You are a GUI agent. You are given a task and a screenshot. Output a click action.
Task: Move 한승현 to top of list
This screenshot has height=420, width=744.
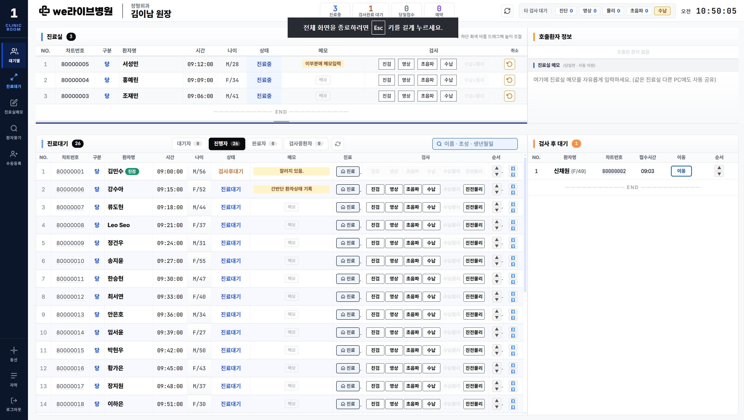[513, 276]
